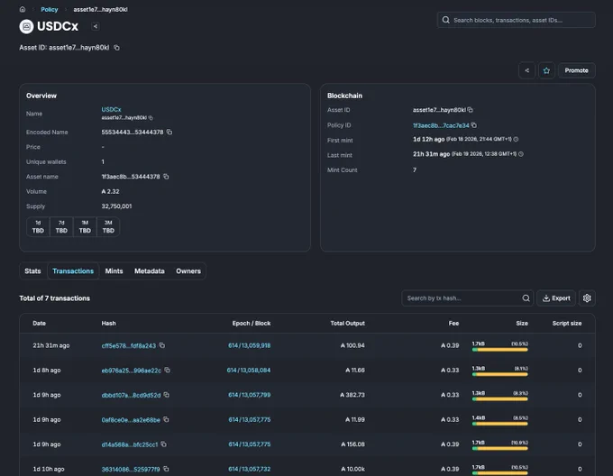This screenshot has width=613, height=476.
Task: Star this asset as favorite
Action: (x=546, y=70)
